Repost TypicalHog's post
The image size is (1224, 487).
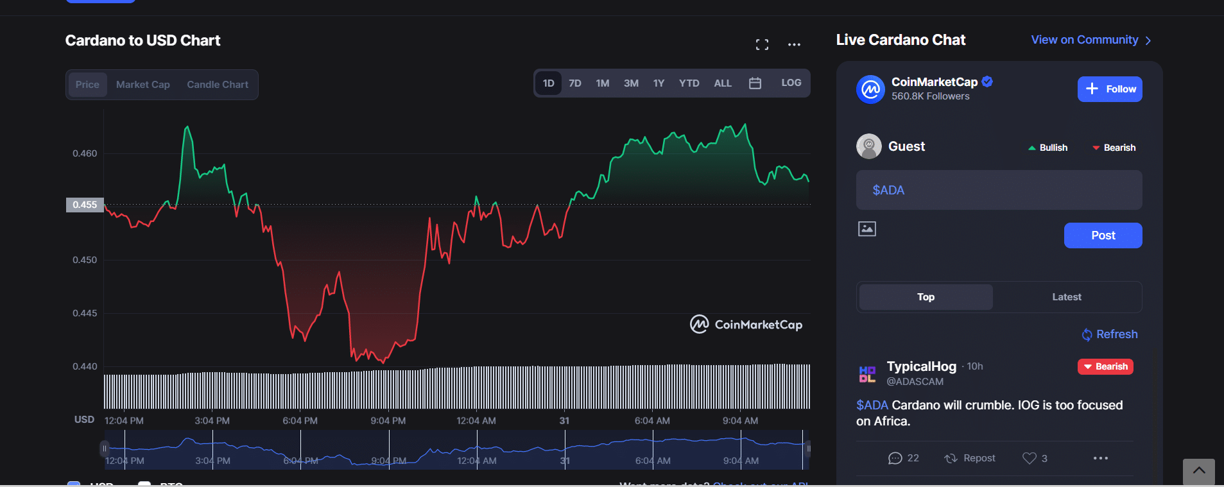970,458
